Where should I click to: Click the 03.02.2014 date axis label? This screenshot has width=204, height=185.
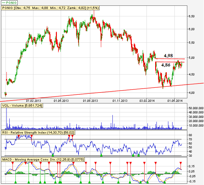(x=146, y=101)
